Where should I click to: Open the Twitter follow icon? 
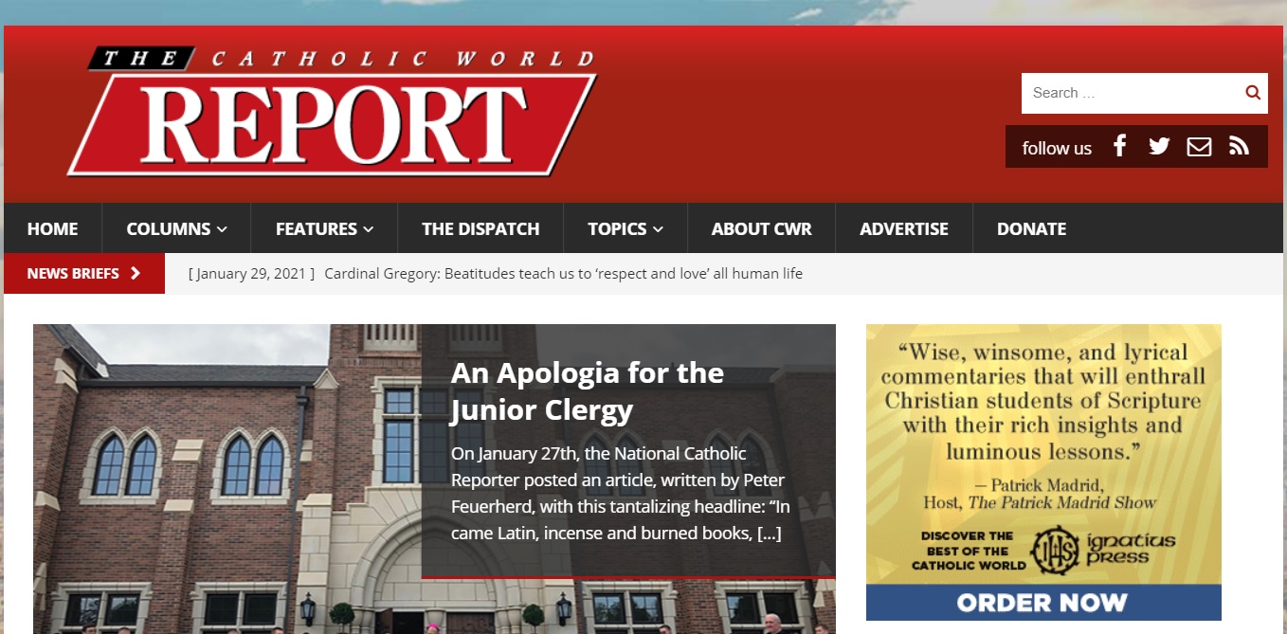(x=1159, y=146)
